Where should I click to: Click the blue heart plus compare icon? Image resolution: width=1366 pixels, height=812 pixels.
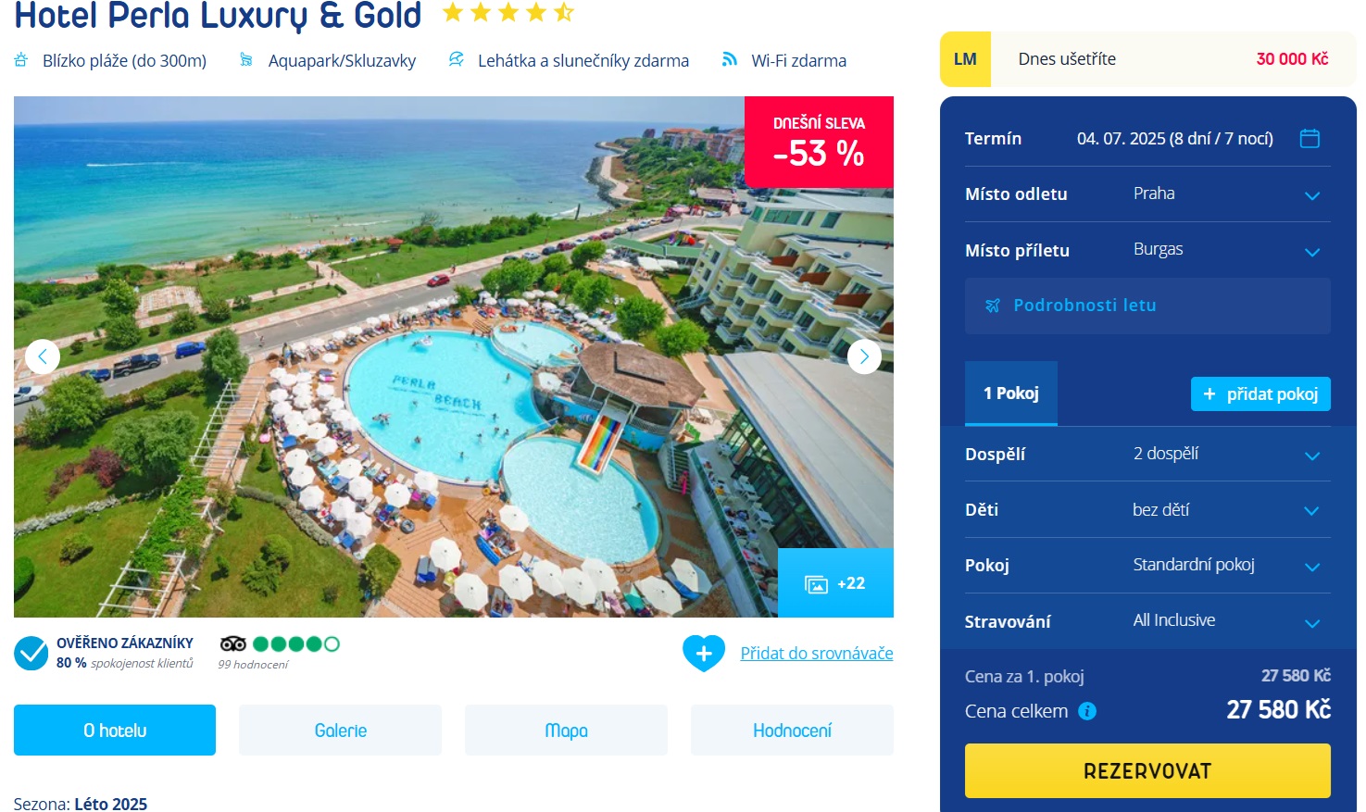[x=704, y=653]
